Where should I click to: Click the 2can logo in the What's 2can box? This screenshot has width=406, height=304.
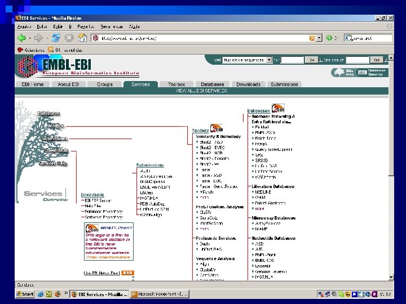tap(92, 229)
